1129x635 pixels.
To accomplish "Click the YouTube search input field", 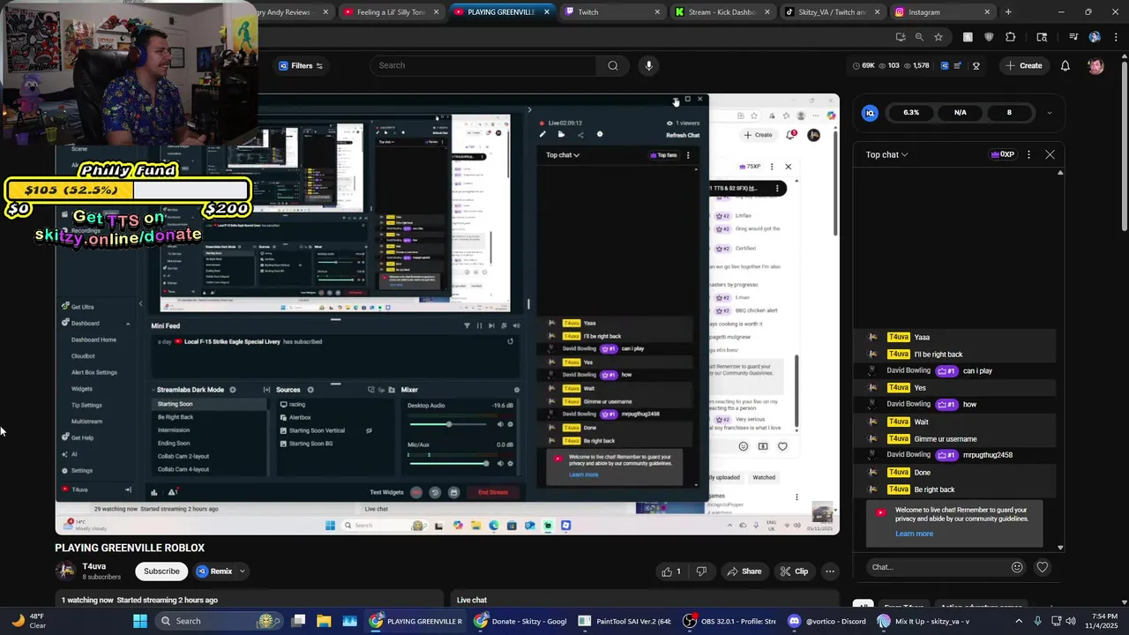I will coord(485,65).
